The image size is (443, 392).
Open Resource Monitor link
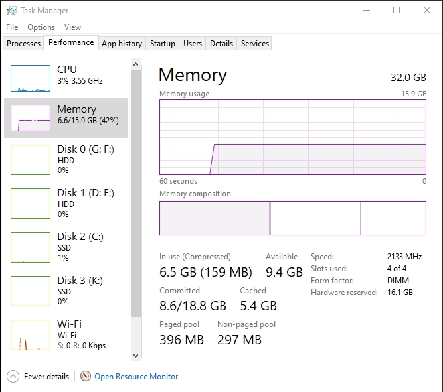click(x=136, y=377)
